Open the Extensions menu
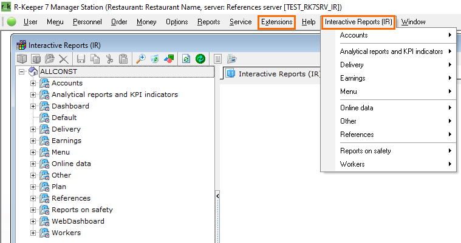The height and width of the screenshot is (243, 461). 276,22
